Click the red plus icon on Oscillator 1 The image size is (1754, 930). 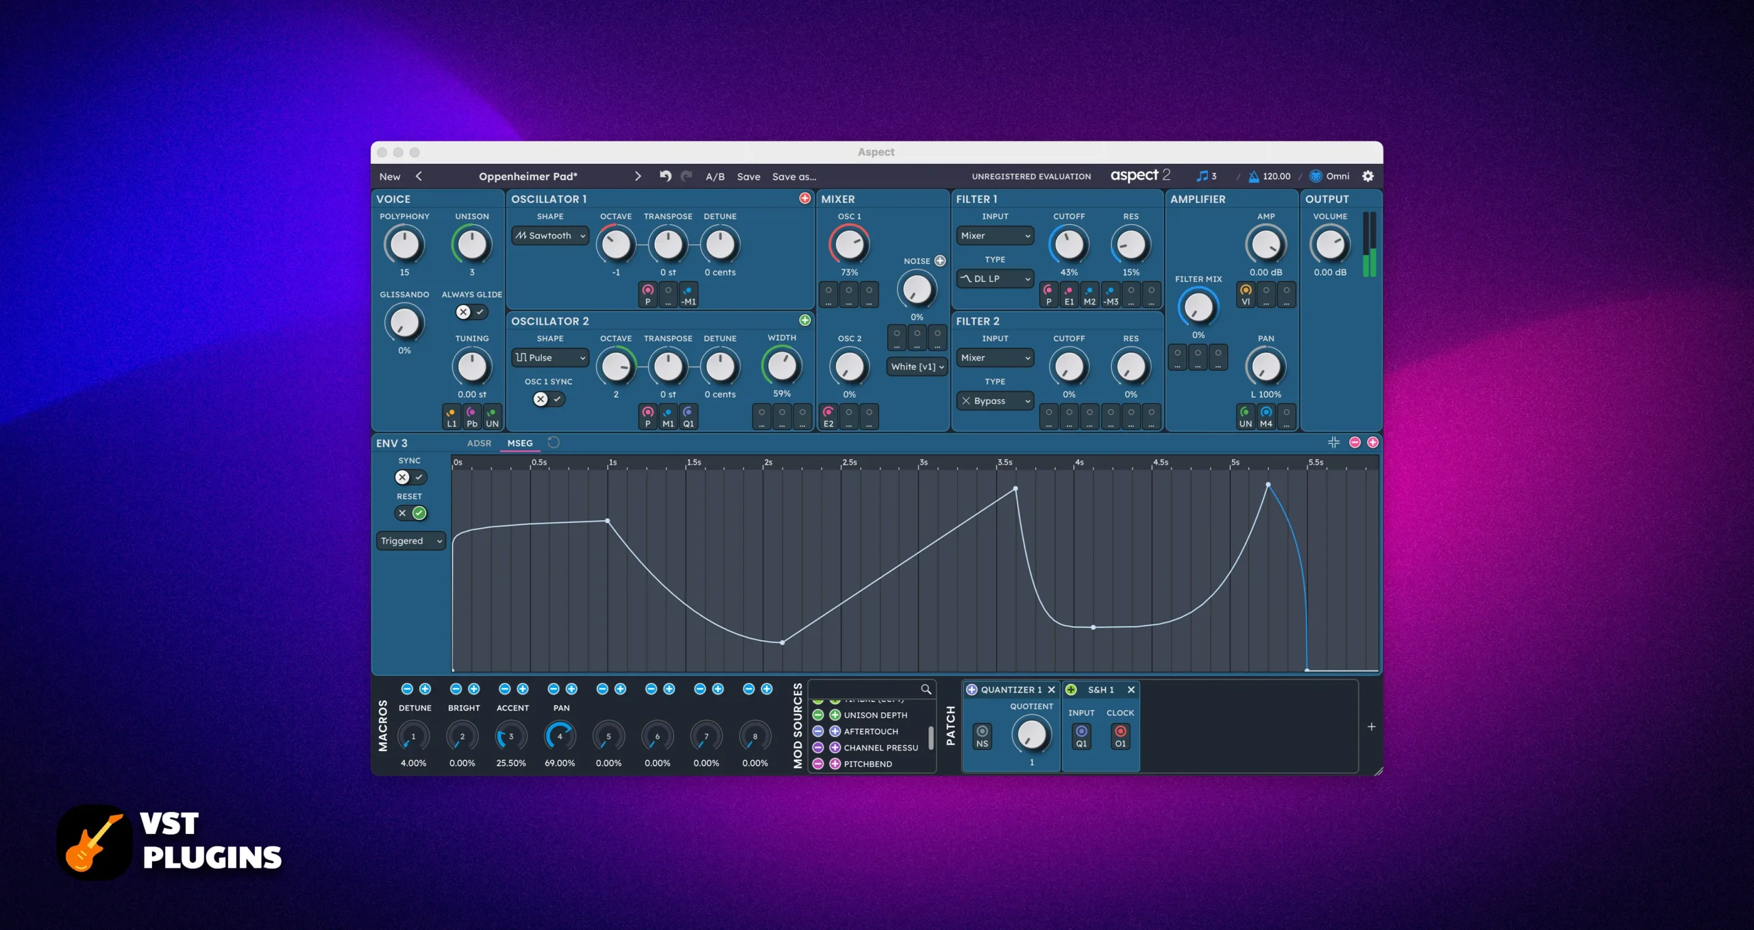click(x=805, y=198)
